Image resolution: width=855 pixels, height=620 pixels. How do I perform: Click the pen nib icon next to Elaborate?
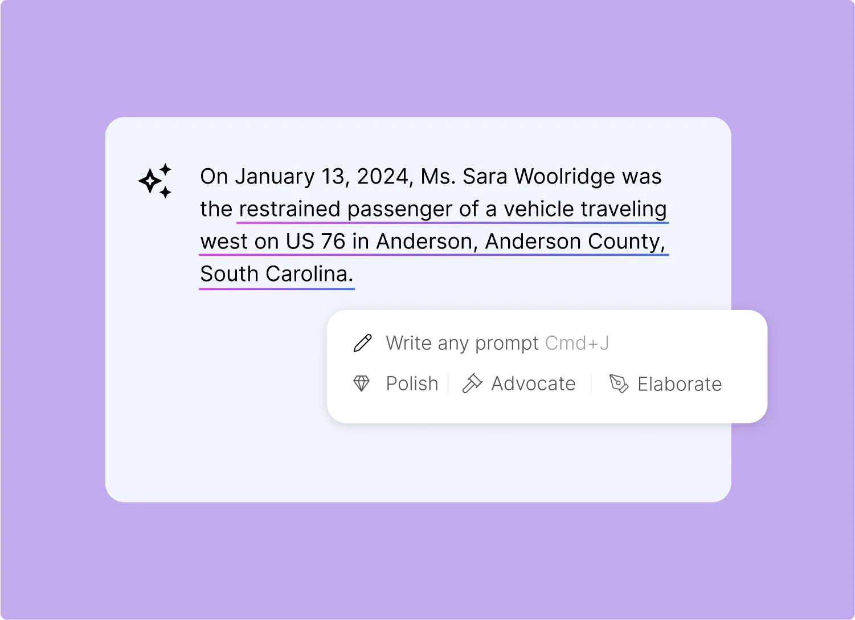tap(619, 384)
